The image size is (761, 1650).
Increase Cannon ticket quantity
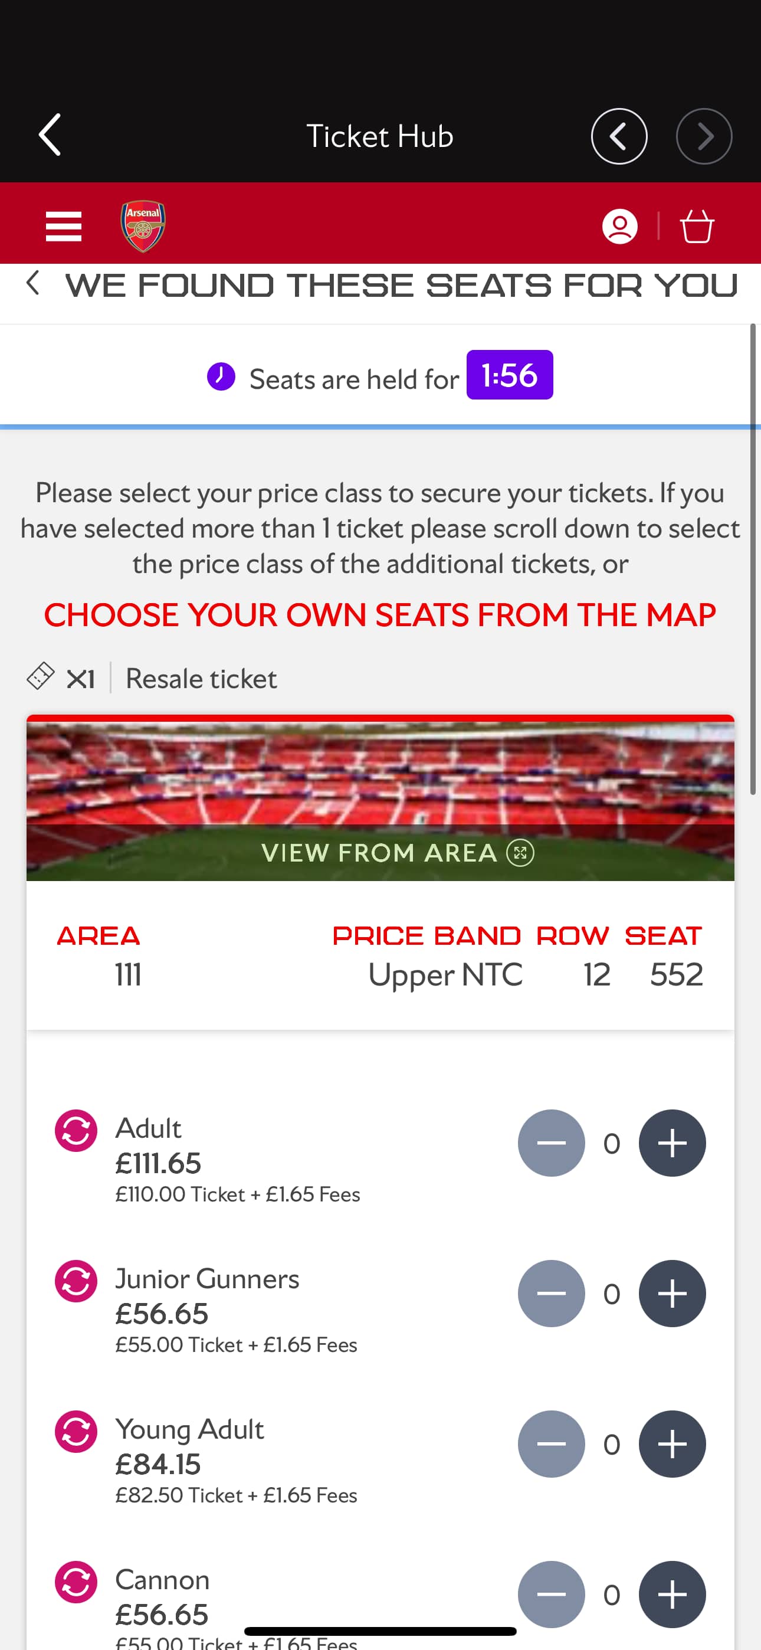click(672, 1595)
